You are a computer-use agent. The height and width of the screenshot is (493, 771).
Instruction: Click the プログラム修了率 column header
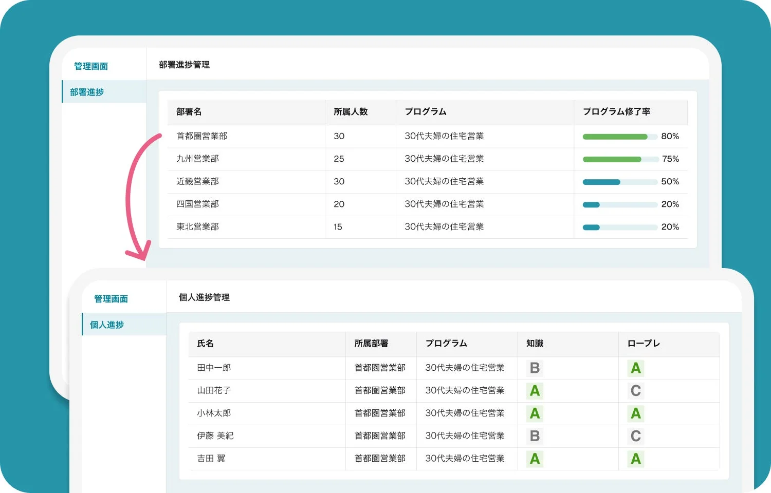[x=616, y=111]
